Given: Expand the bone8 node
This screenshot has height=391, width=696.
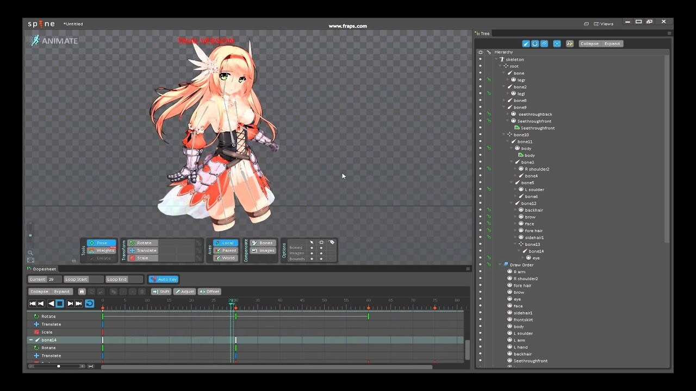Looking at the screenshot, I should [x=504, y=100].
